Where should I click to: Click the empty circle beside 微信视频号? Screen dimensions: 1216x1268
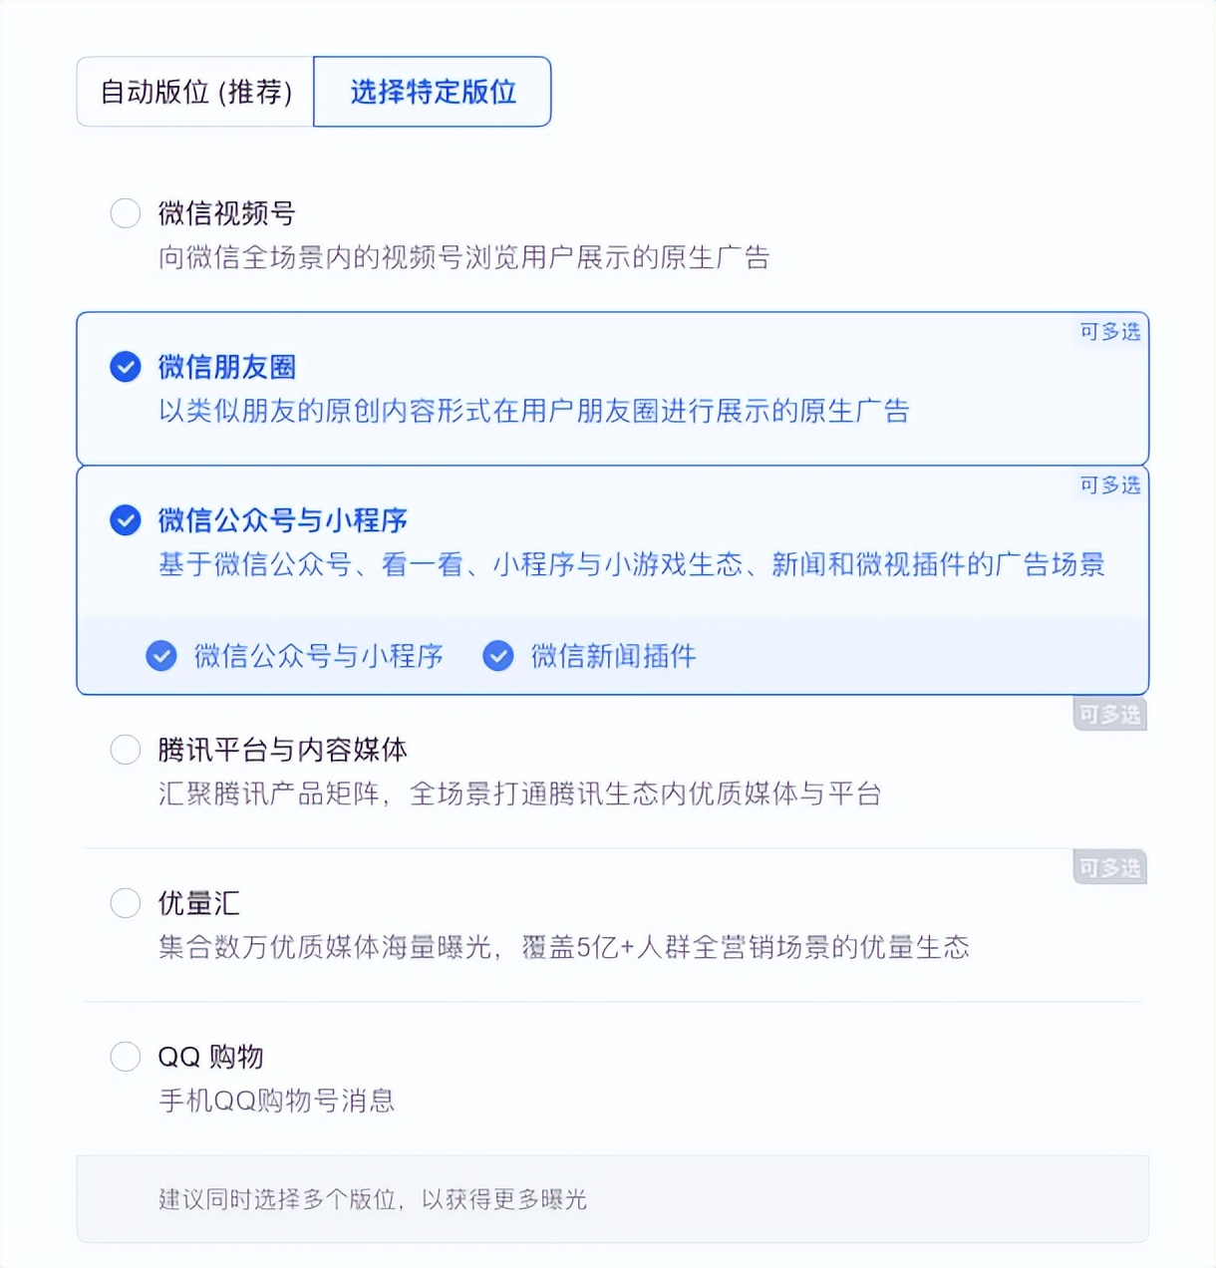point(125,212)
